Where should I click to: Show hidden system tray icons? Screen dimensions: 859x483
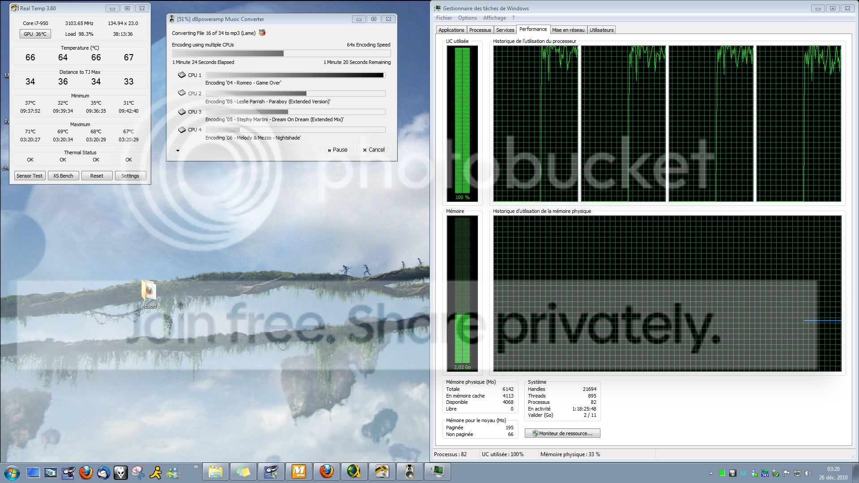(711, 473)
